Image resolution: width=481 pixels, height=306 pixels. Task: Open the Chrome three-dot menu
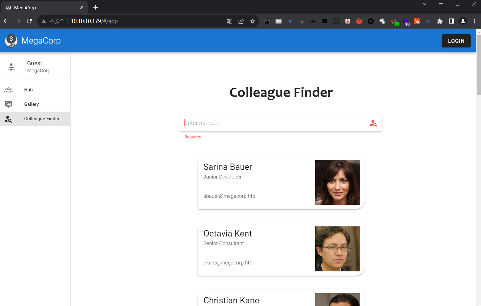point(474,21)
